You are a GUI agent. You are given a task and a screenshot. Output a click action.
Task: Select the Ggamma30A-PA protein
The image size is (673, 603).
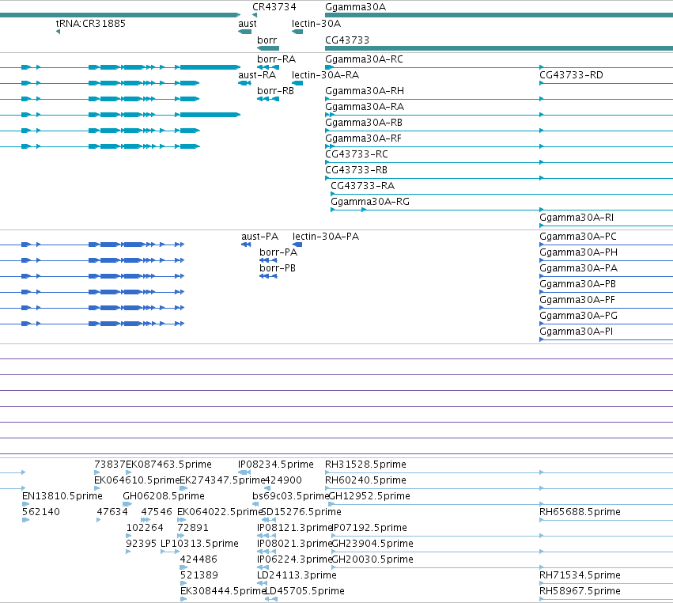tap(606, 276)
